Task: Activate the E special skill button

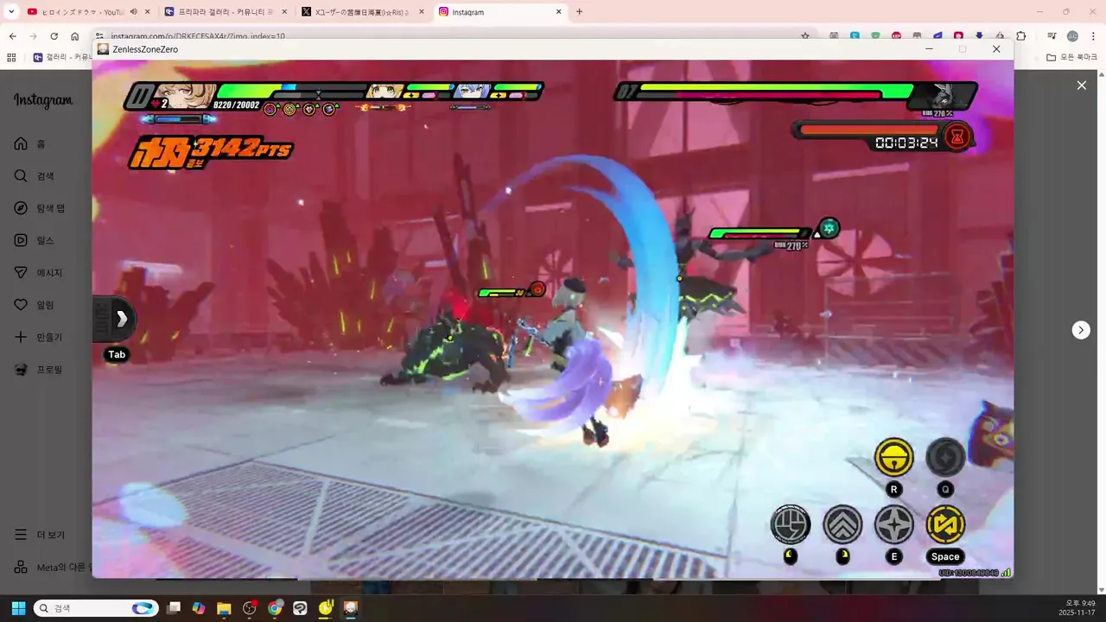Action: pyautogui.click(x=893, y=524)
